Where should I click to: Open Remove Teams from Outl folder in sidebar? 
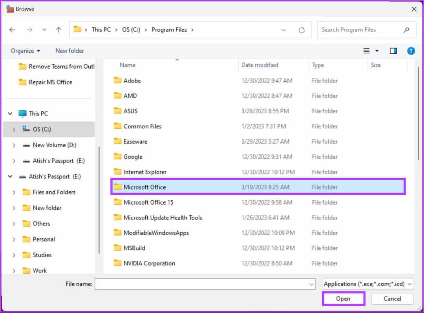tap(56, 66)
